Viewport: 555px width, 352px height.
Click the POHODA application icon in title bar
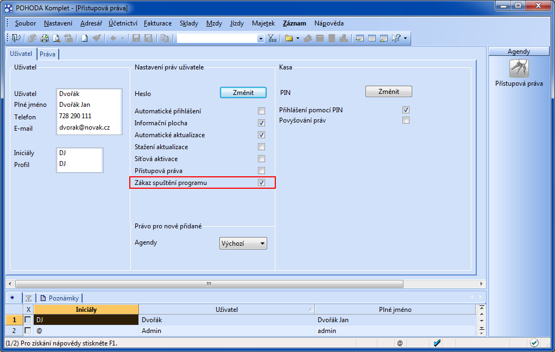9,8
